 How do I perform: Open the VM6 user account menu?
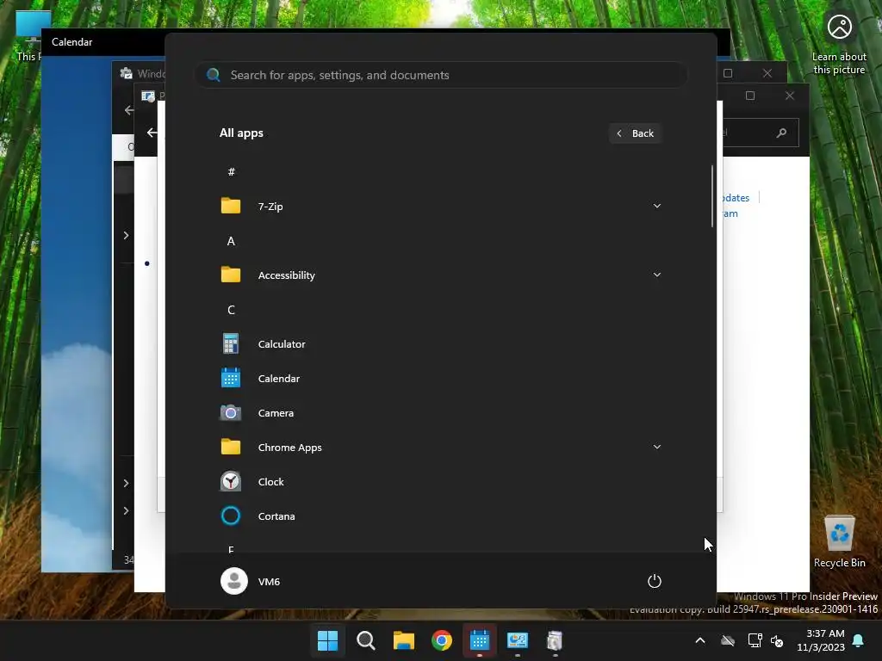click(251, 581)
